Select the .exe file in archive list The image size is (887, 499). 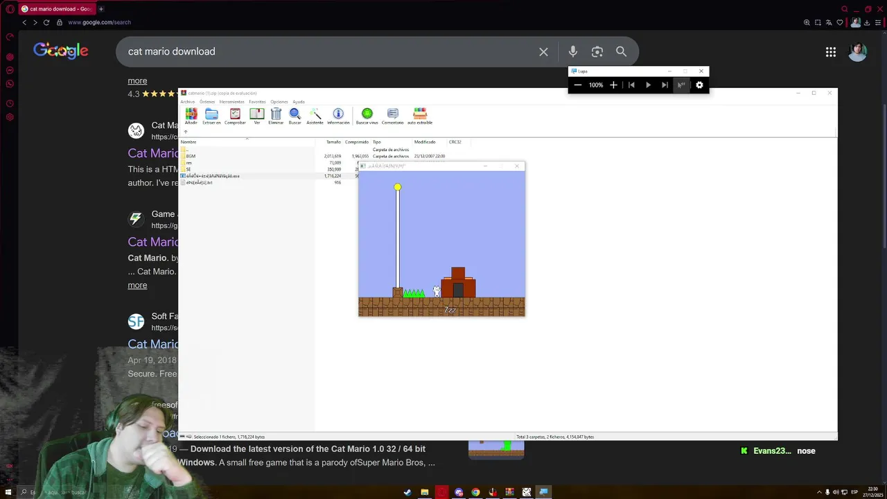point(211,176)
